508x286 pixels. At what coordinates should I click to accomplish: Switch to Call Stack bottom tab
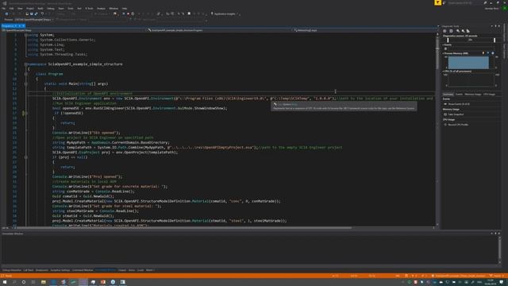pyautogui.click(x=29, y=270)
